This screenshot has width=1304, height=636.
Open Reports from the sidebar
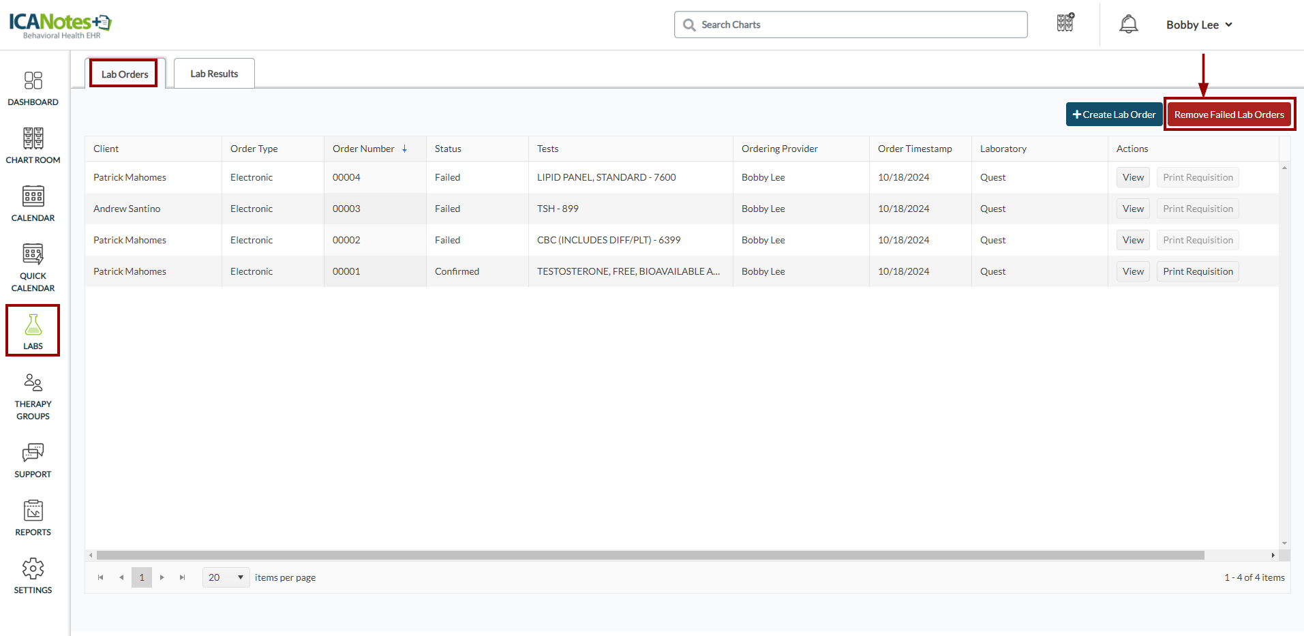coord(33,518)
